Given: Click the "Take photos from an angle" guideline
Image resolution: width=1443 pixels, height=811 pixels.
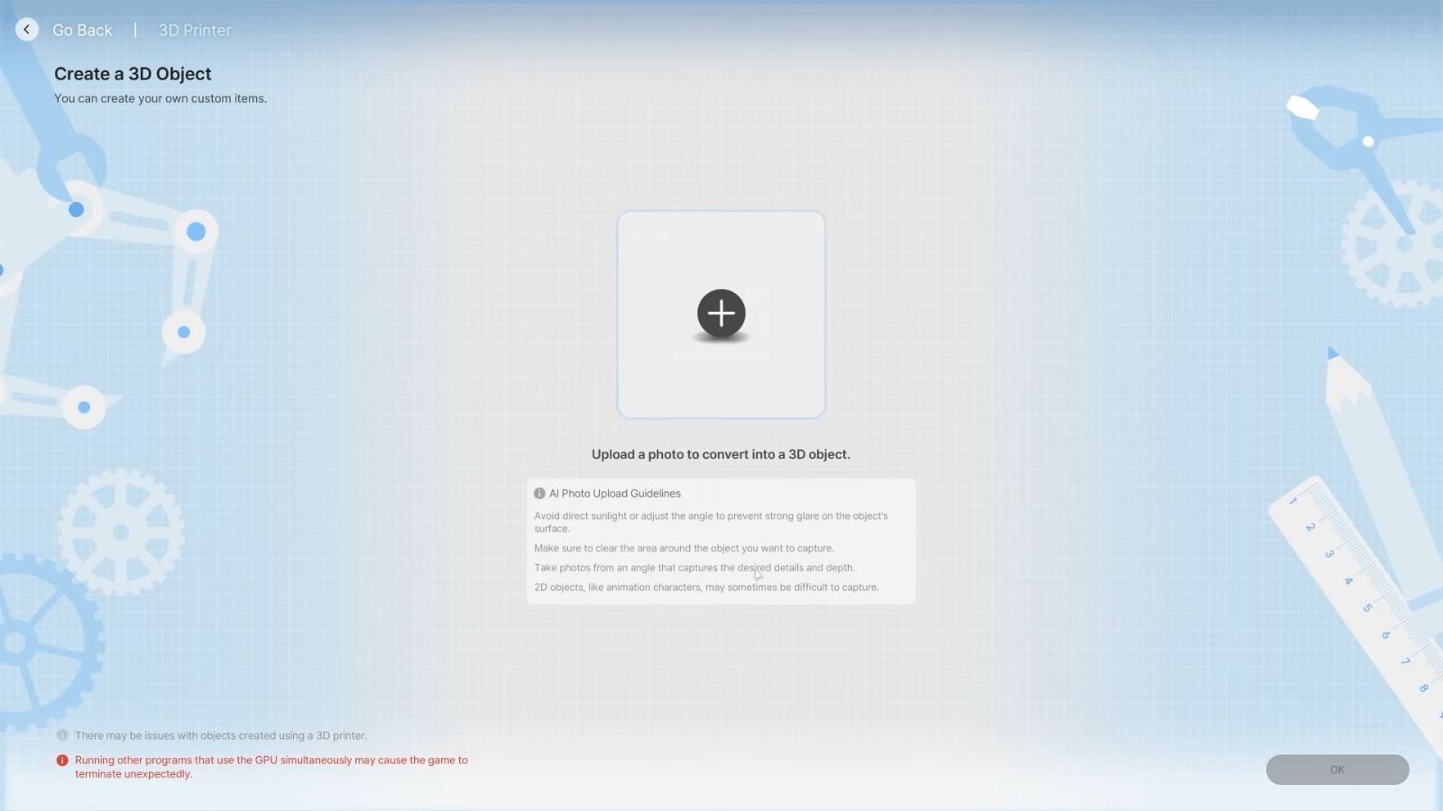Looking at the screenshot, I should [694, 568].
